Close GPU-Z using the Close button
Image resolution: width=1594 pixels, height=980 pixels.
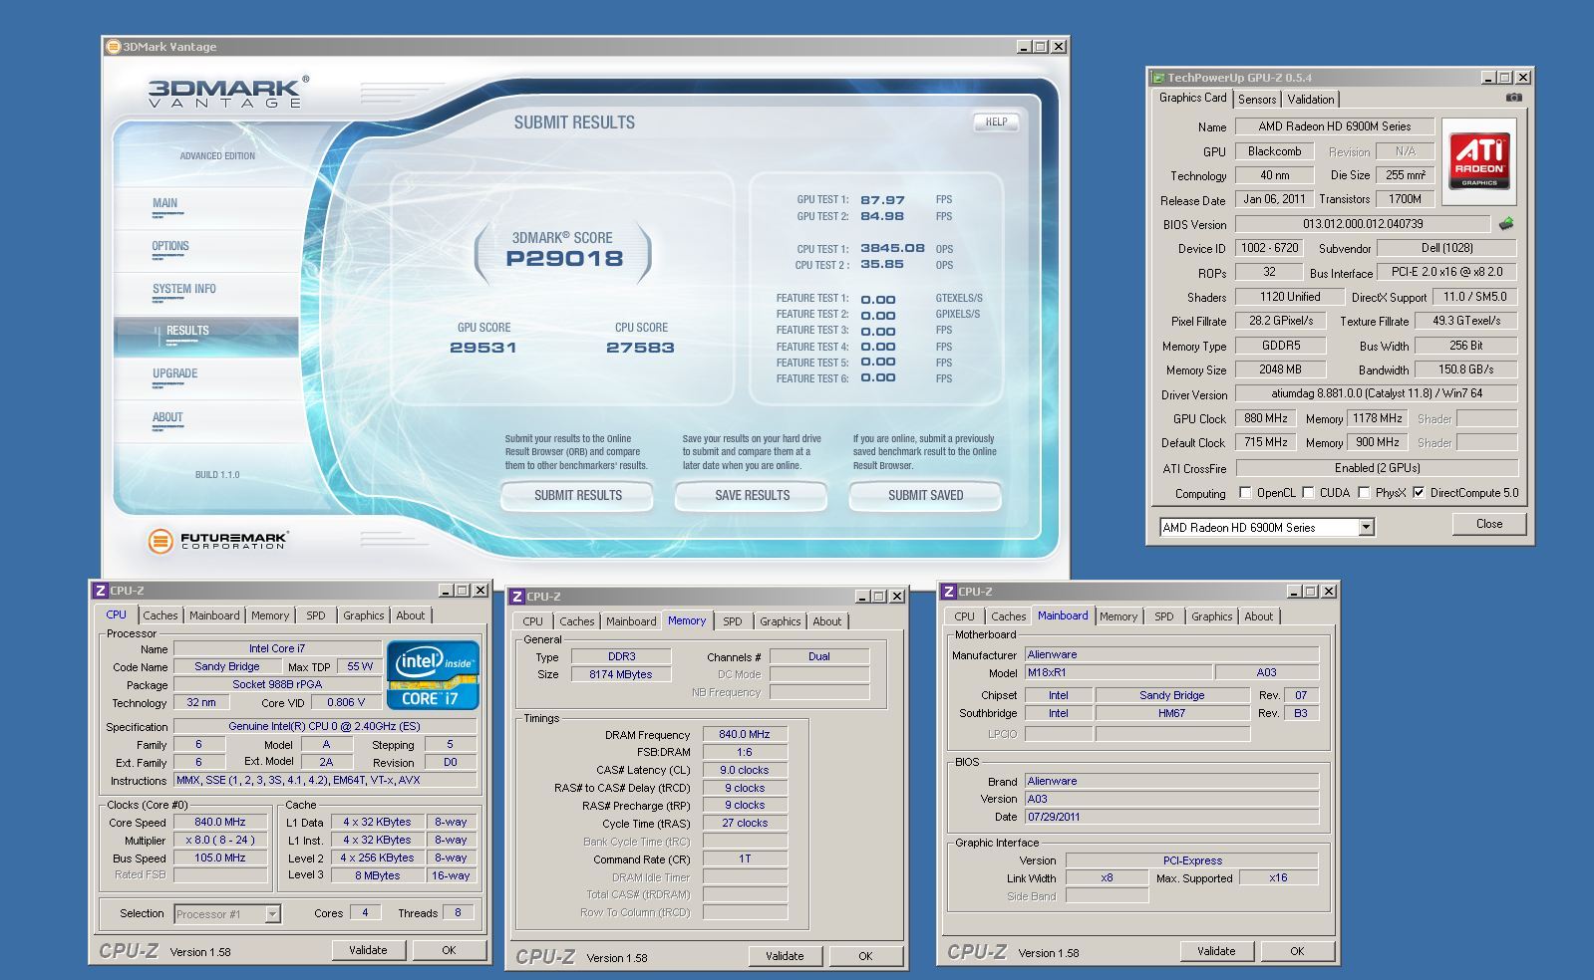pos(1489,524)
